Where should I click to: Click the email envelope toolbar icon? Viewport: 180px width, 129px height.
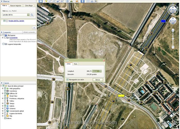pyautogui.click(x=88, y=1)
